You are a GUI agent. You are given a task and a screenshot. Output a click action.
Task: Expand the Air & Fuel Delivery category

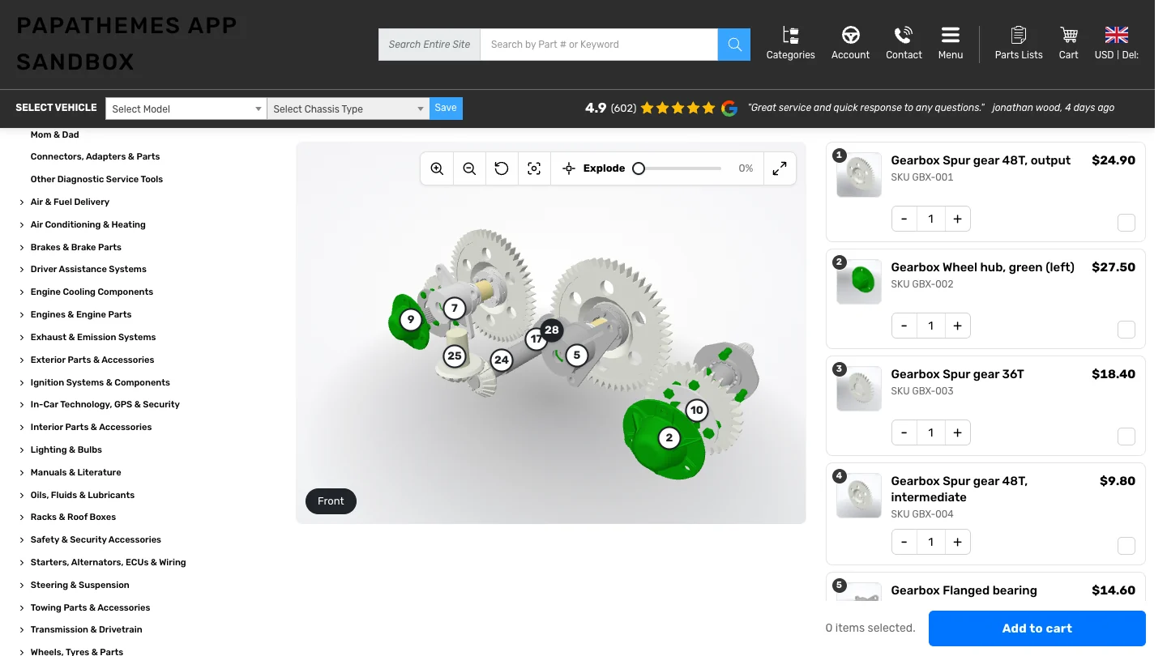tap(22, 202)
